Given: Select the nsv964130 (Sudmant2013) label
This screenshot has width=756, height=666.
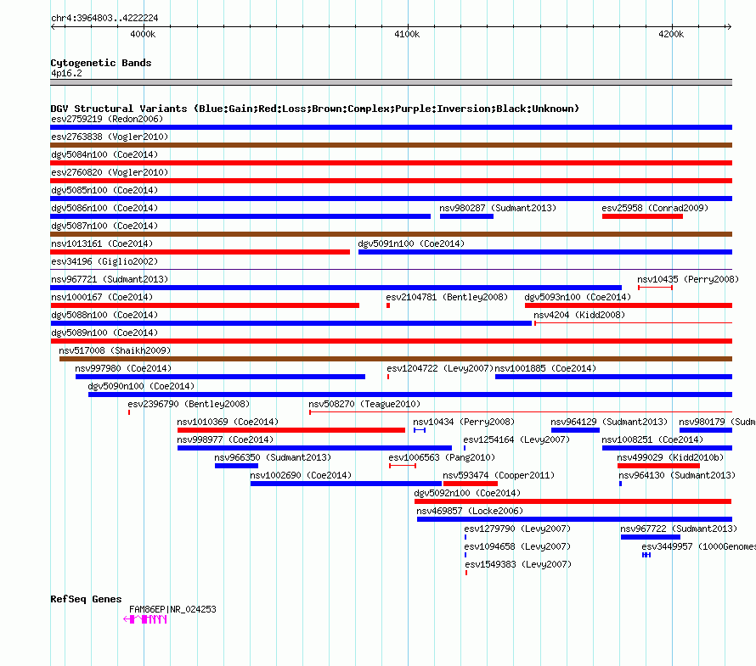Looking at the screenshot, I should coord(677,475).
